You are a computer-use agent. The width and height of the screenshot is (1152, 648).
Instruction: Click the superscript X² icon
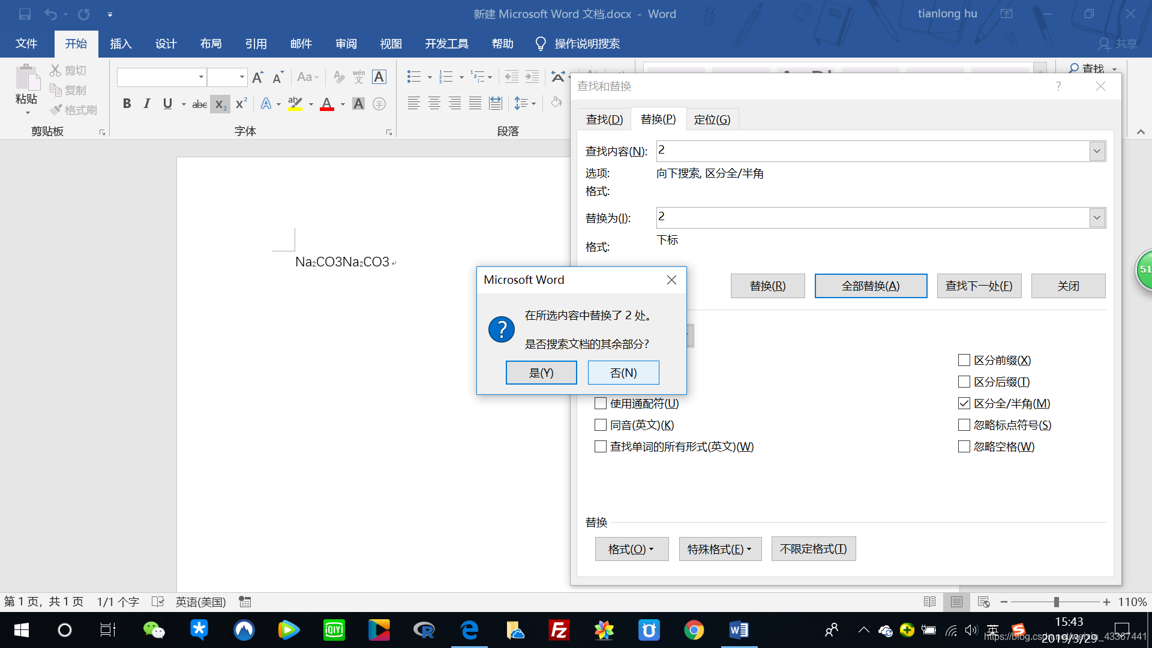coord(241,104)
